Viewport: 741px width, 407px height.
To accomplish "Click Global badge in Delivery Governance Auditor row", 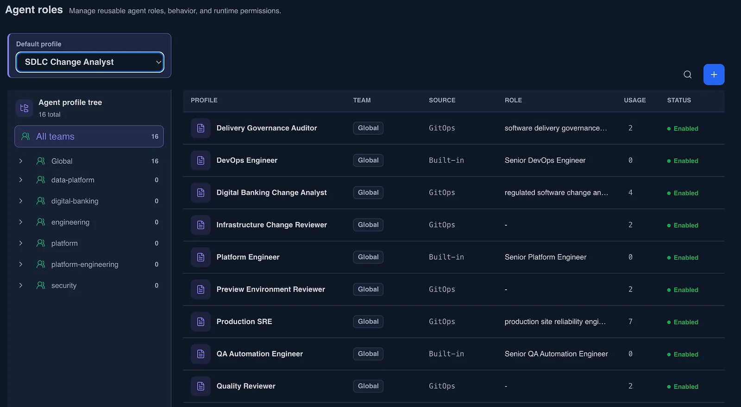I will point(368,128).
